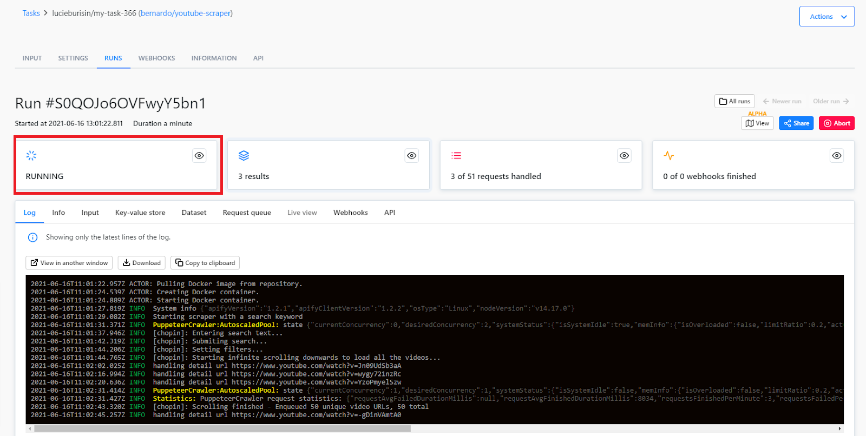
Task: Switch to the WEBHOOKS tab
Action: point(156,58)
